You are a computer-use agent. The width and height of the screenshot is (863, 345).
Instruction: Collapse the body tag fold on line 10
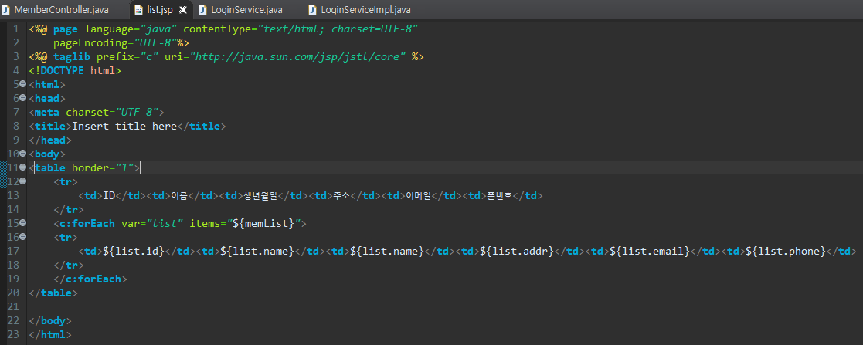click(22, 154)
